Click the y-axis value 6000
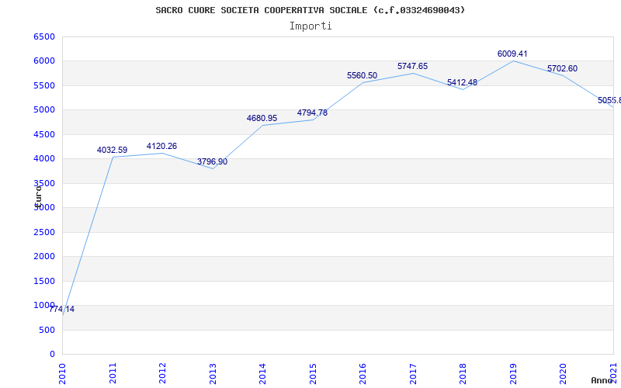 [44, 61]
